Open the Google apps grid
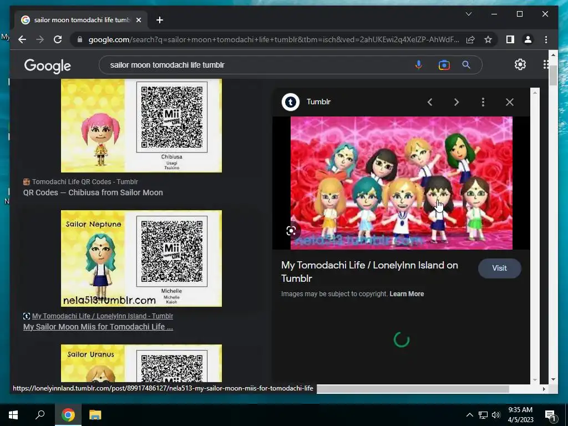Viewport: 568px width, 426px height. pos(546,64)
